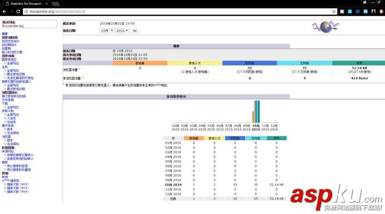Close the 'Statistics for linuxprobe' tab
385x214 pixels.
click(x=46, y=4)
